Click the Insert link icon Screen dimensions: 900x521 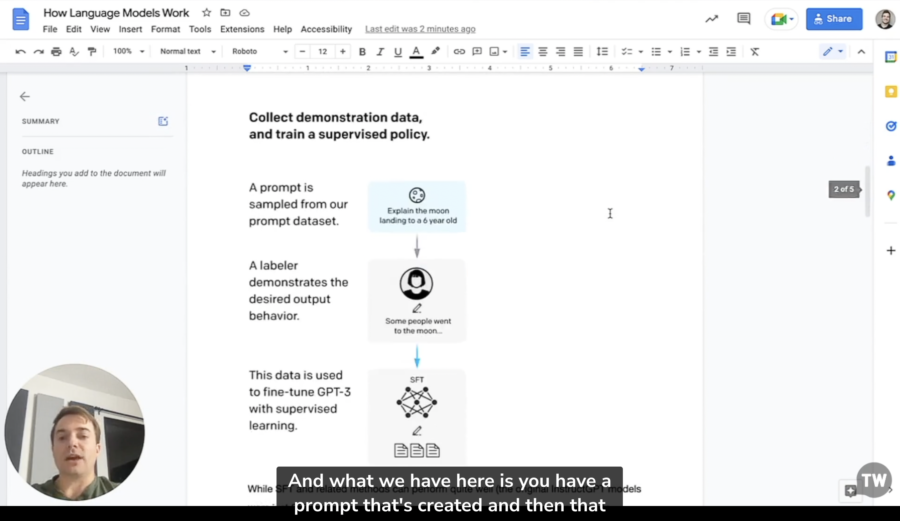[459, 52]
